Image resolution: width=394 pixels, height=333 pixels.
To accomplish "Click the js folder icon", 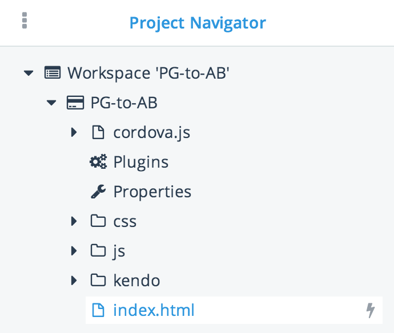I will coord(98,251).
